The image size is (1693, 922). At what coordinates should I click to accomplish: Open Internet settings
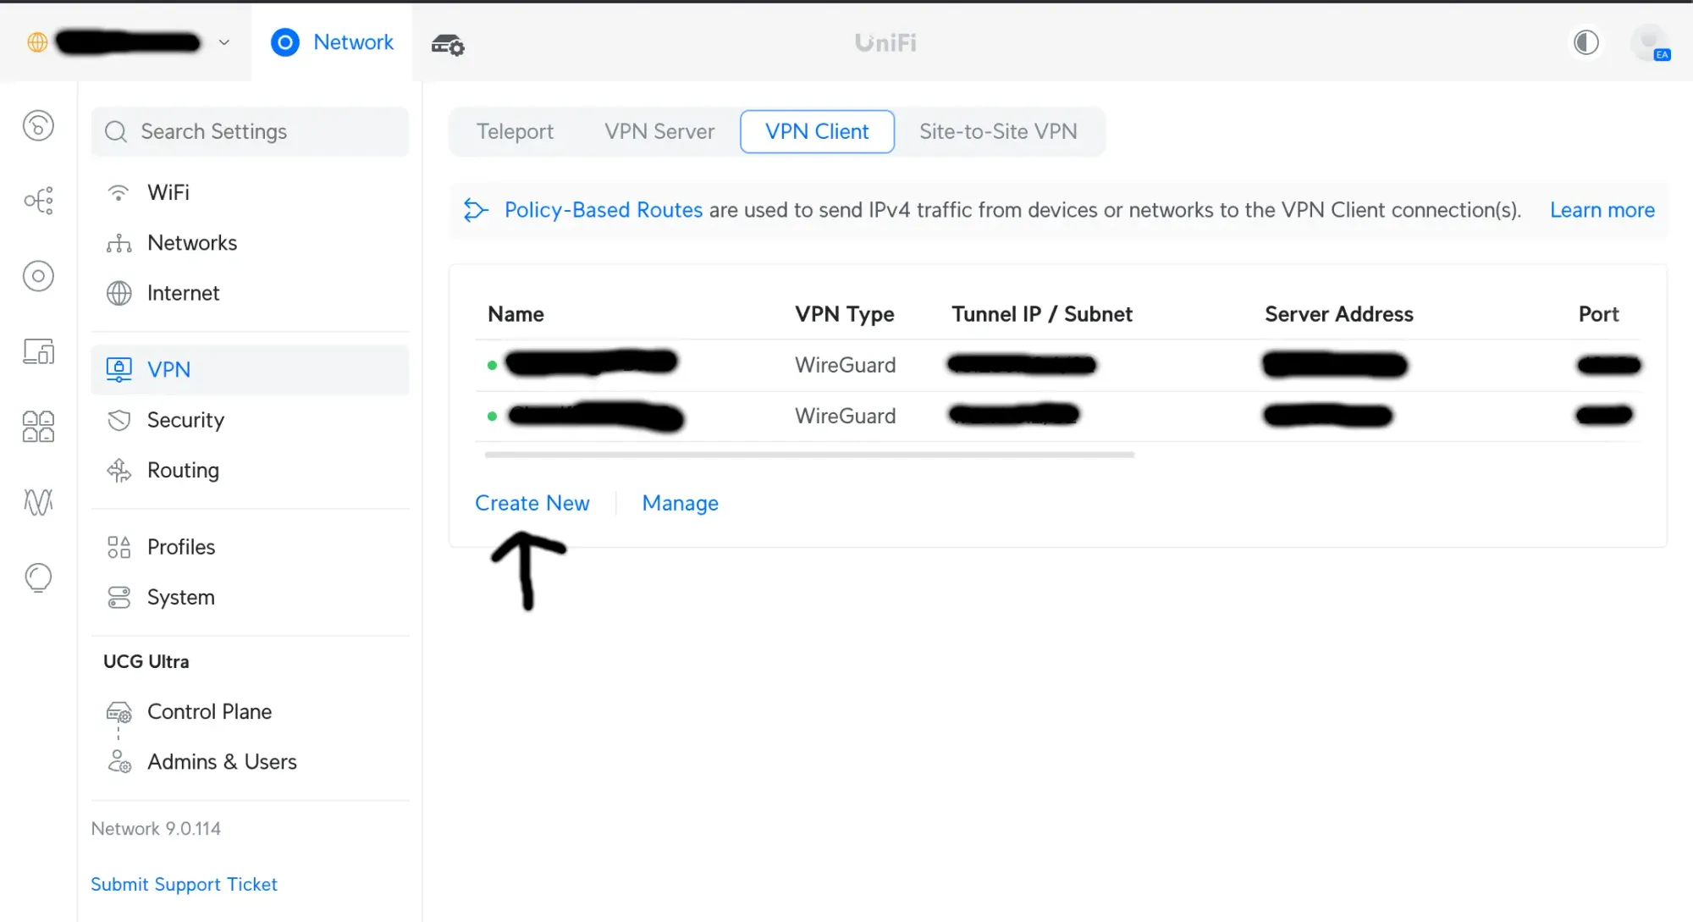[x=250, y=293]
